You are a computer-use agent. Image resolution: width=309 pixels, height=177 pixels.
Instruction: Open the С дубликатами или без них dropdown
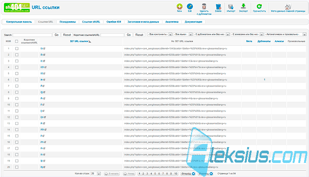tap(211, 34)
